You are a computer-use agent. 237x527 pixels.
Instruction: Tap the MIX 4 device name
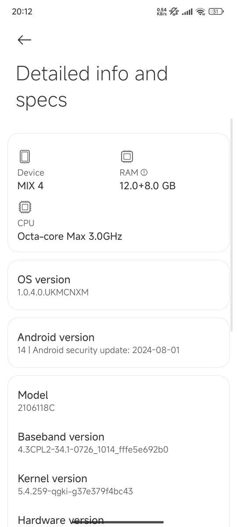(30, 186)
